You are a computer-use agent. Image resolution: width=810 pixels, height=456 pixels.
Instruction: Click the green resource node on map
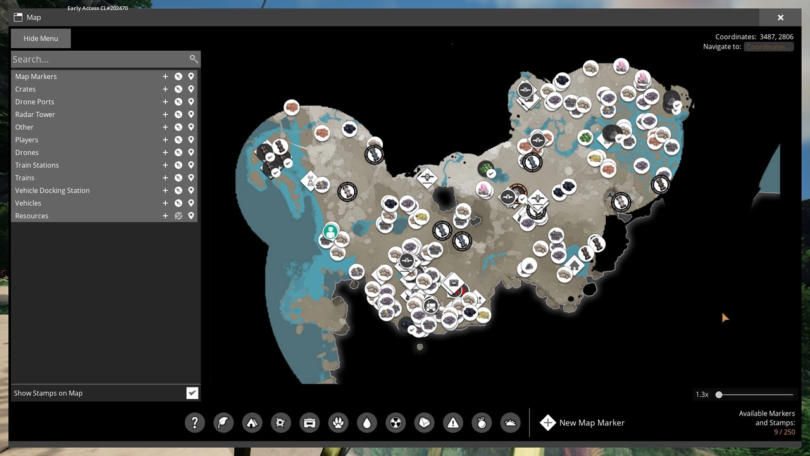tap(585, 137)
